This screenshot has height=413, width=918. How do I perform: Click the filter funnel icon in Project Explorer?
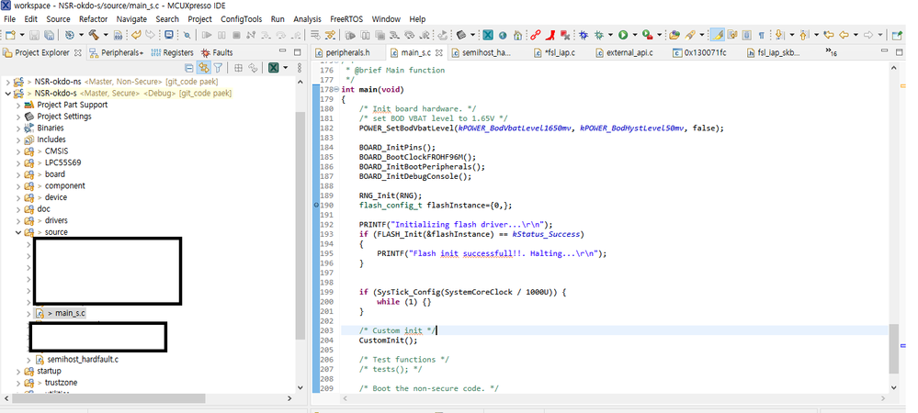pyautogui.click(x=217, y=68)
